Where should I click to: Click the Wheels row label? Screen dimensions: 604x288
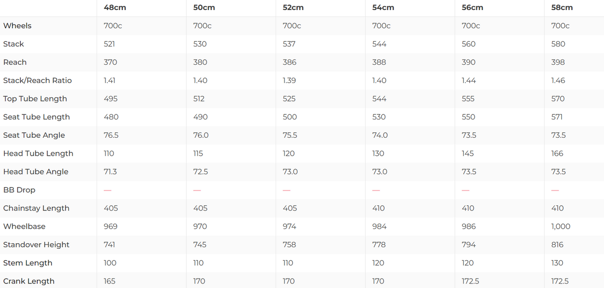click(17, 26)
